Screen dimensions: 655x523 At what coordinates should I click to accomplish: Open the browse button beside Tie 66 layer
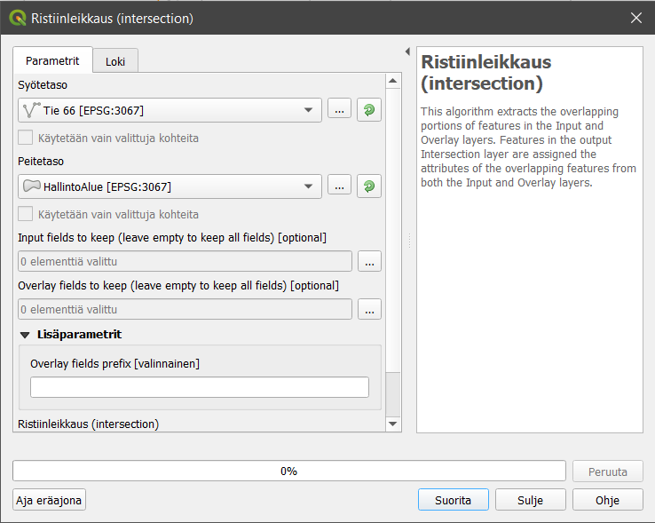click(x=339, y=110)
